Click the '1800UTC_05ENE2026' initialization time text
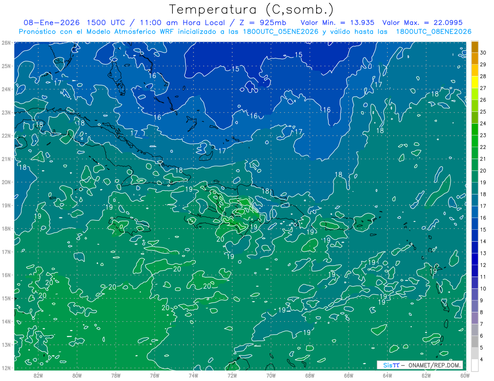Viewport: 494px width, 381px height. [280, 32]
